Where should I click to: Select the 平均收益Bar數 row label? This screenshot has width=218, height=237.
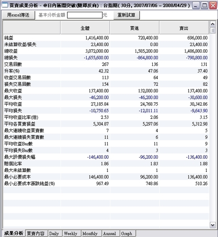tap(18, 144)
